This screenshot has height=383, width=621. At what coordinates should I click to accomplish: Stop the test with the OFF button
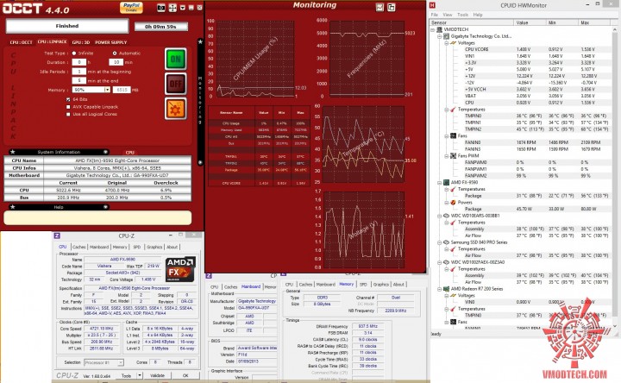click(x=175, y=84)
